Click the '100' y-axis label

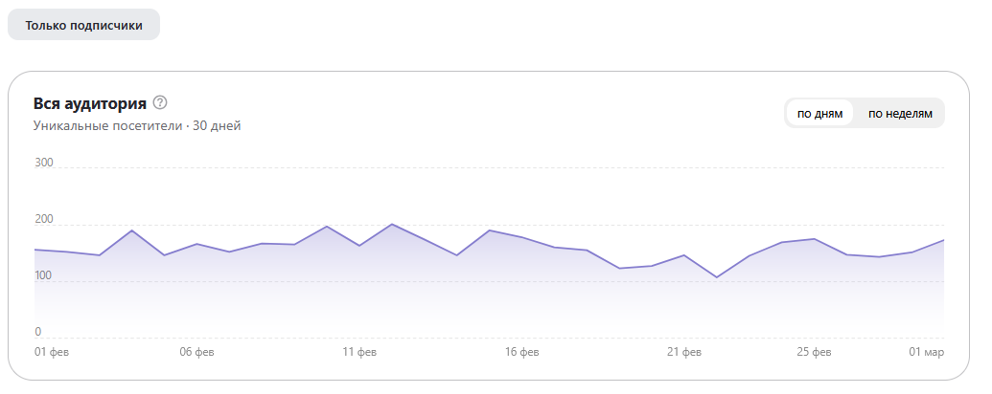(44, 276)
